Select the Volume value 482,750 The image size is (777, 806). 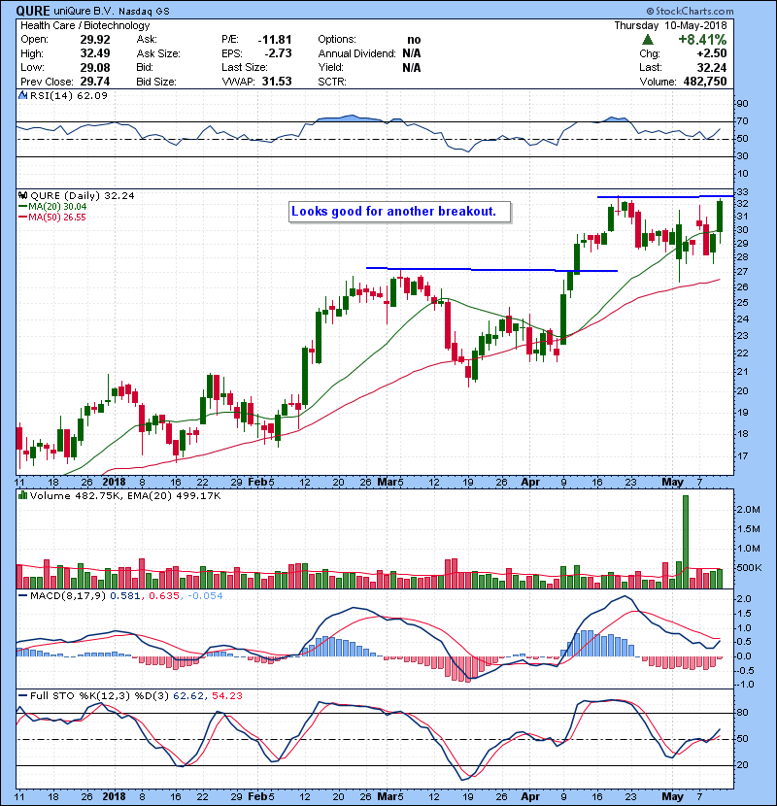pyautogui.click(x=705, y=82)
